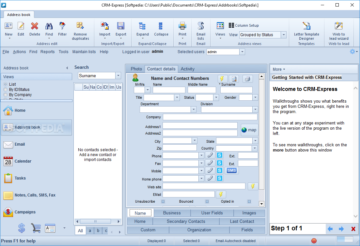Image resolution: width=360 pixels, height=246 pixels.
Task: Open the settings gear icon
Action: [352, 51]
